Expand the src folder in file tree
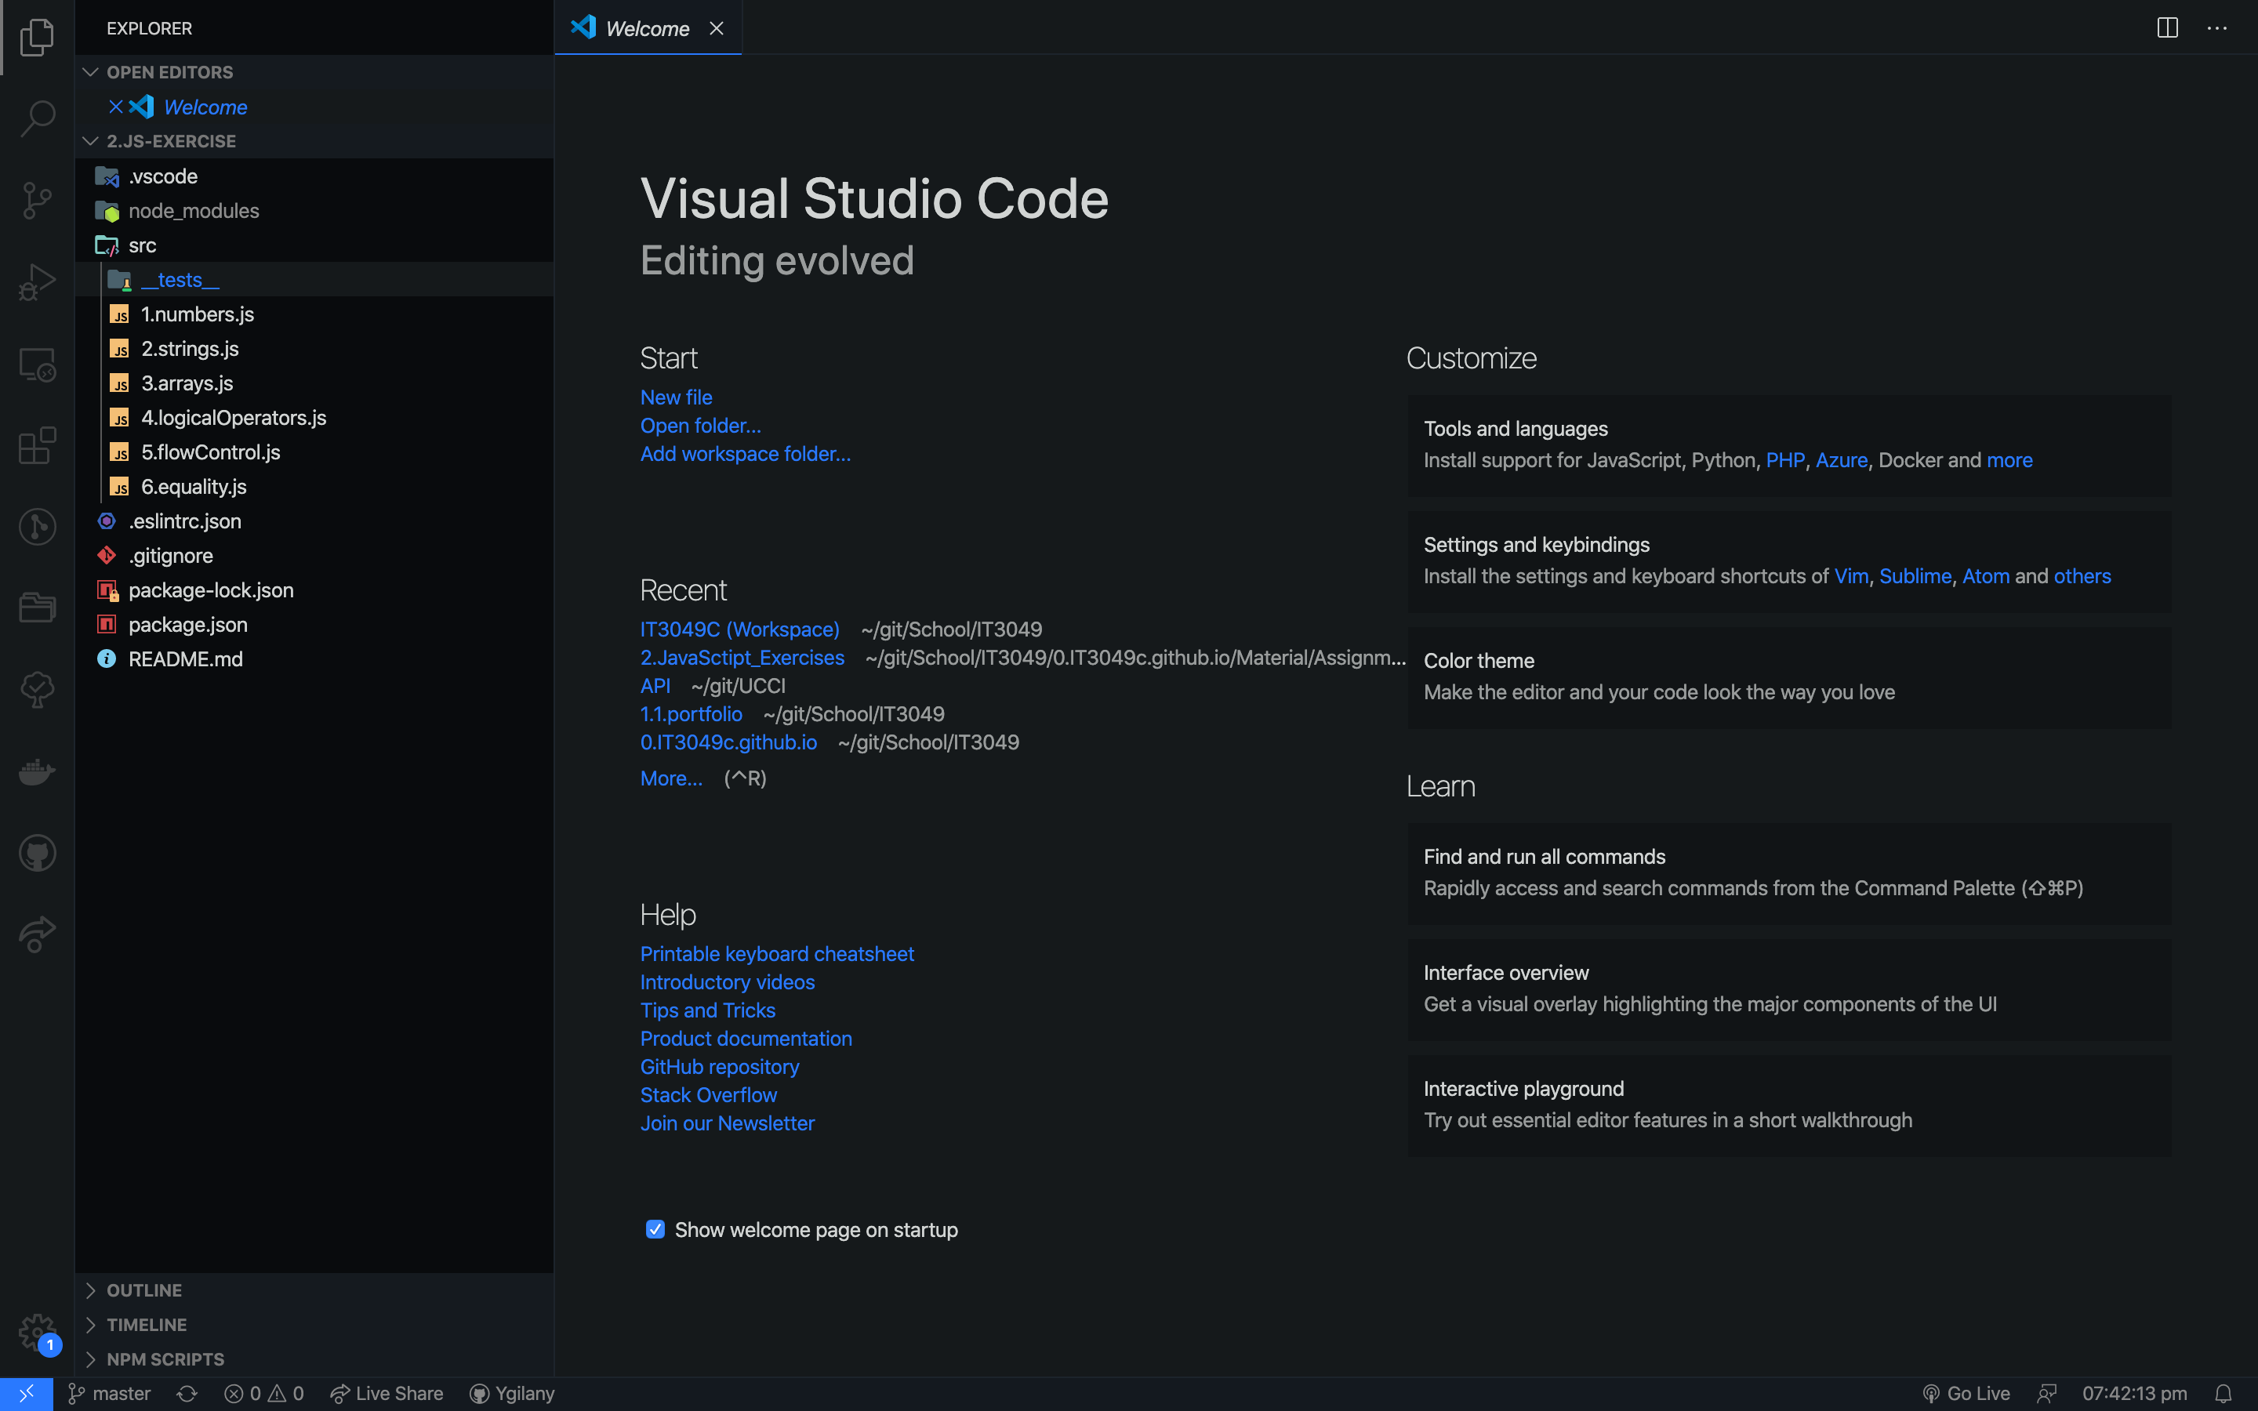Screen dimensions: 2258x1411 click(141, 245)
